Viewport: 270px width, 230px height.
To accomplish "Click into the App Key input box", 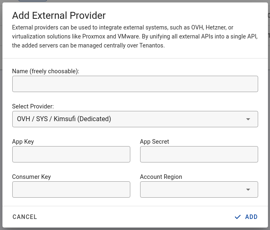I will pyautogui.click(x=71, y=154).
